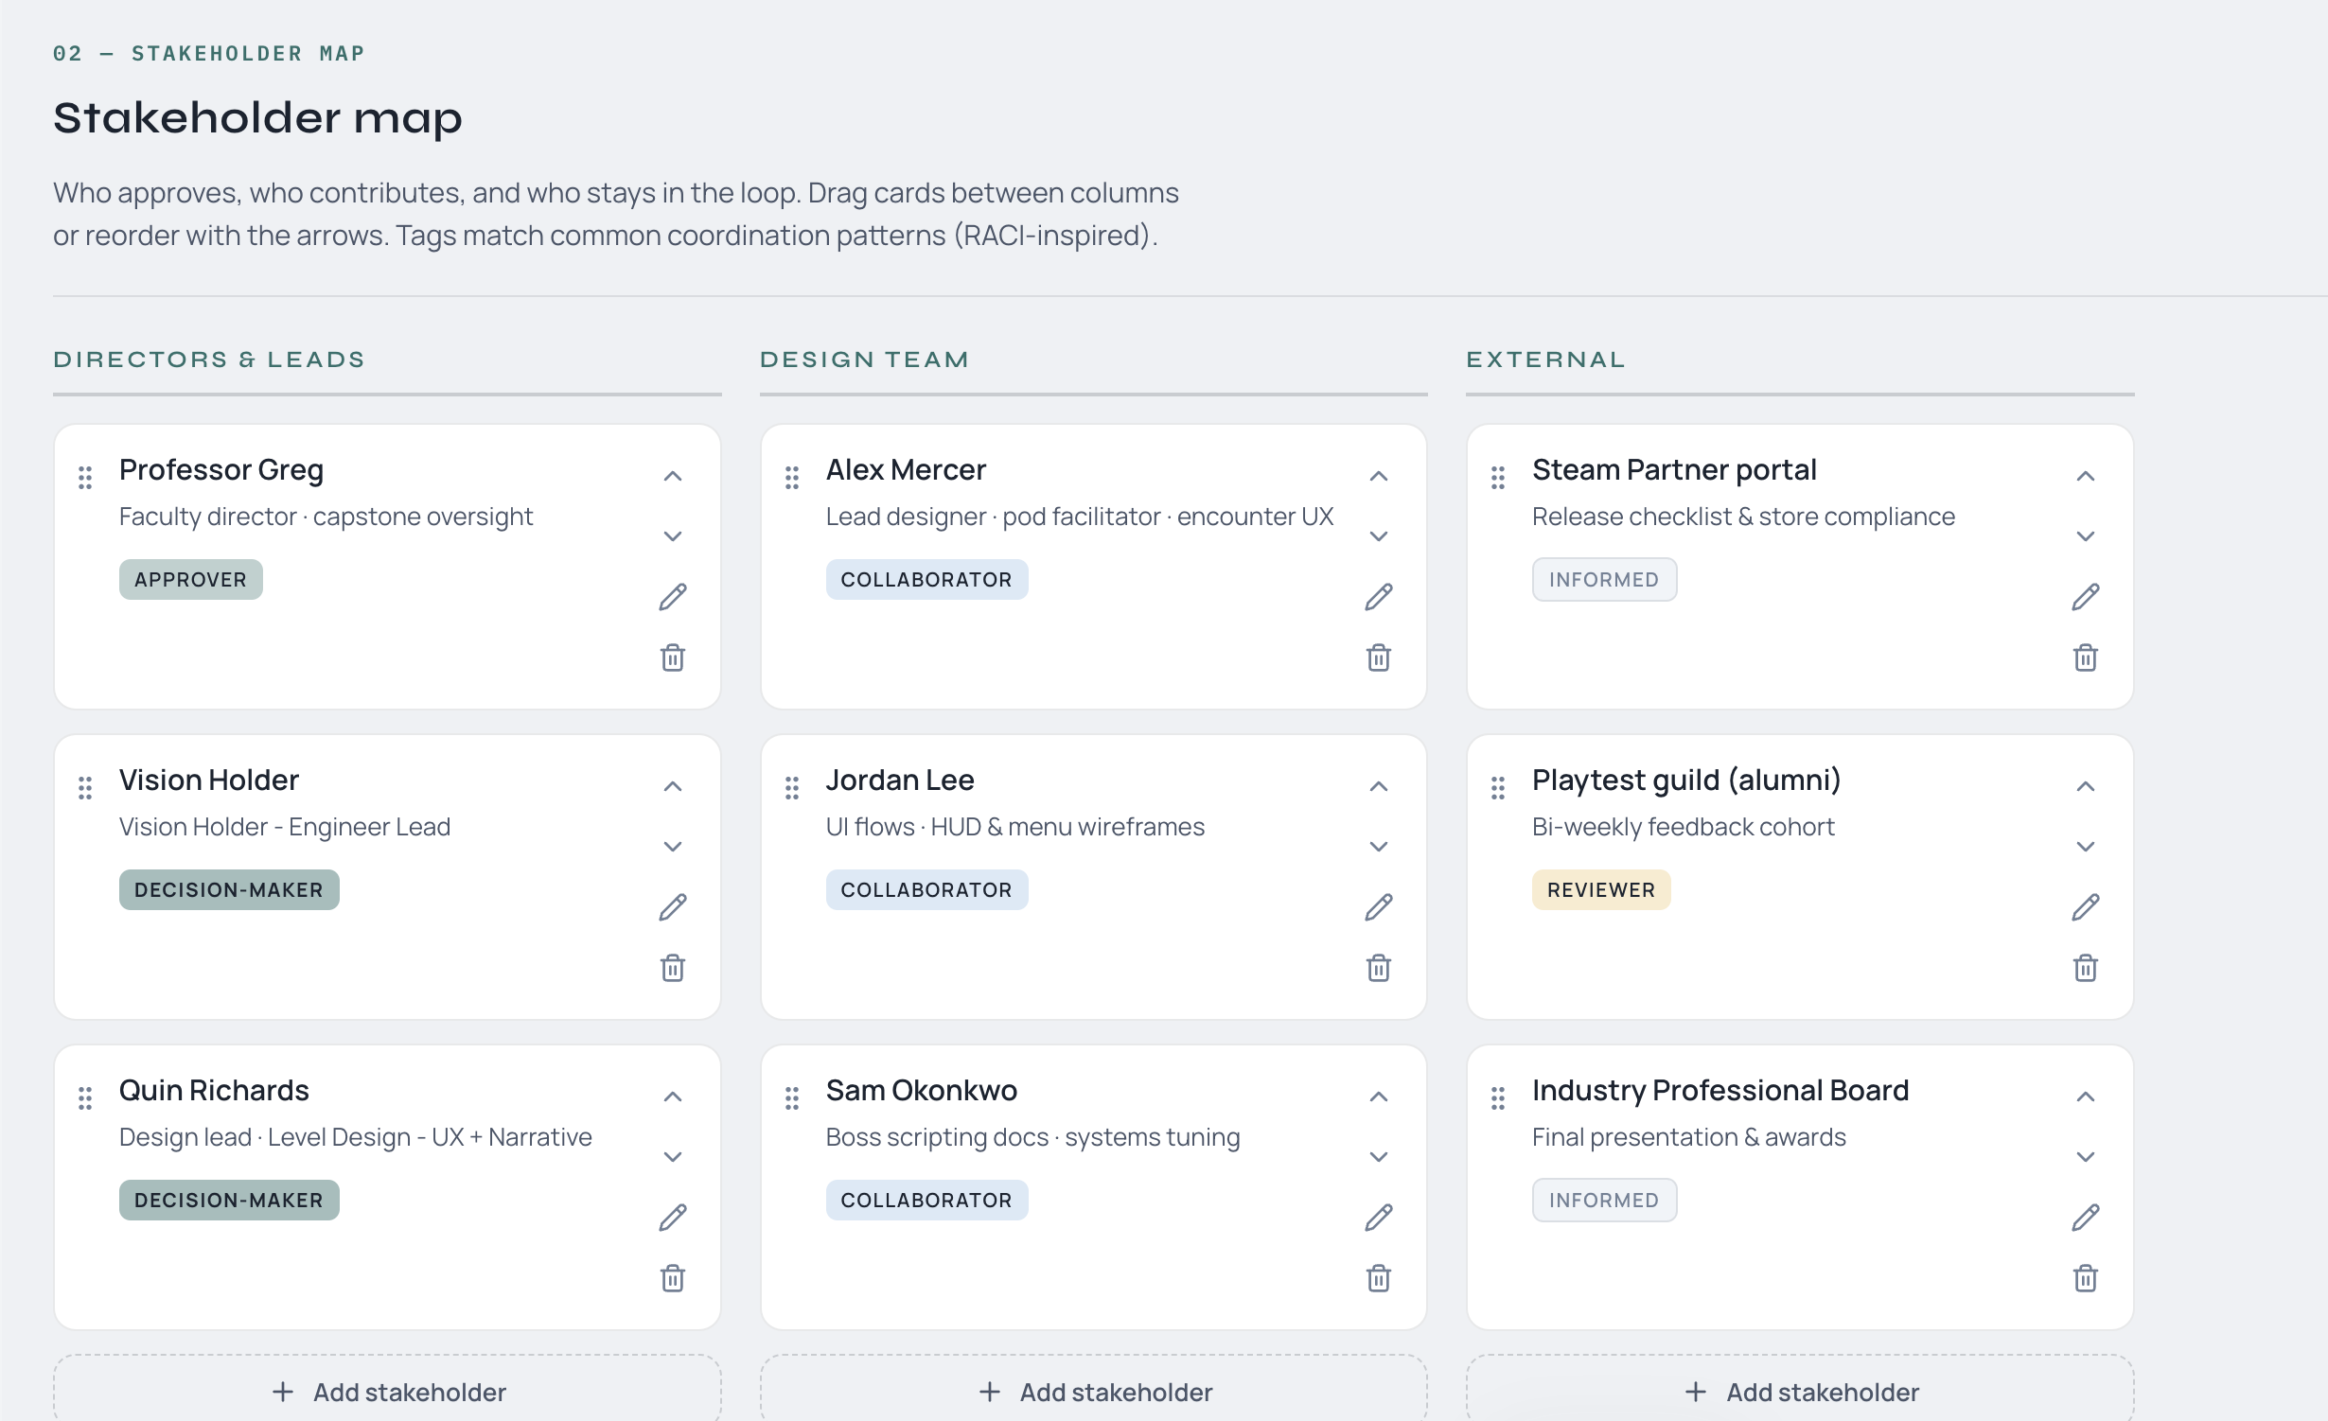
Task: Add stakeholder to Directors & Leads column
Action: (x=388, y=1392)
